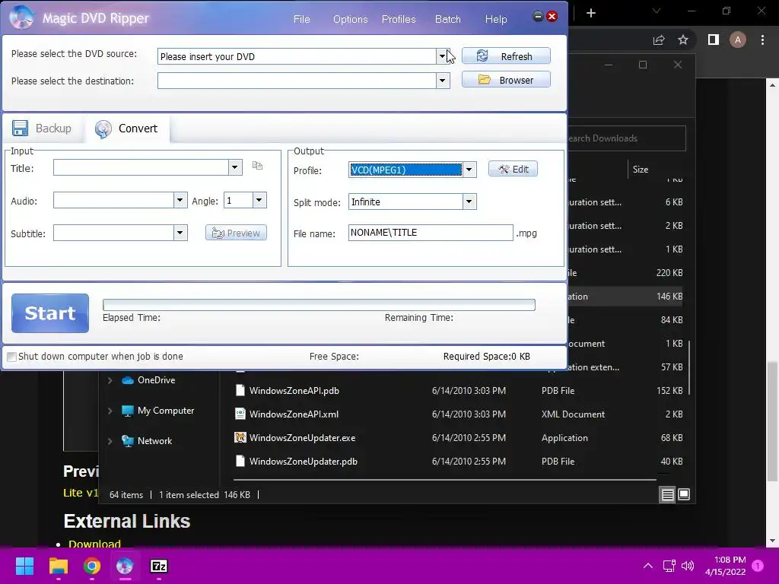Open 7-Zip from the taskbar
This screenshot has width=779, height=584.
tap(158, 566)
